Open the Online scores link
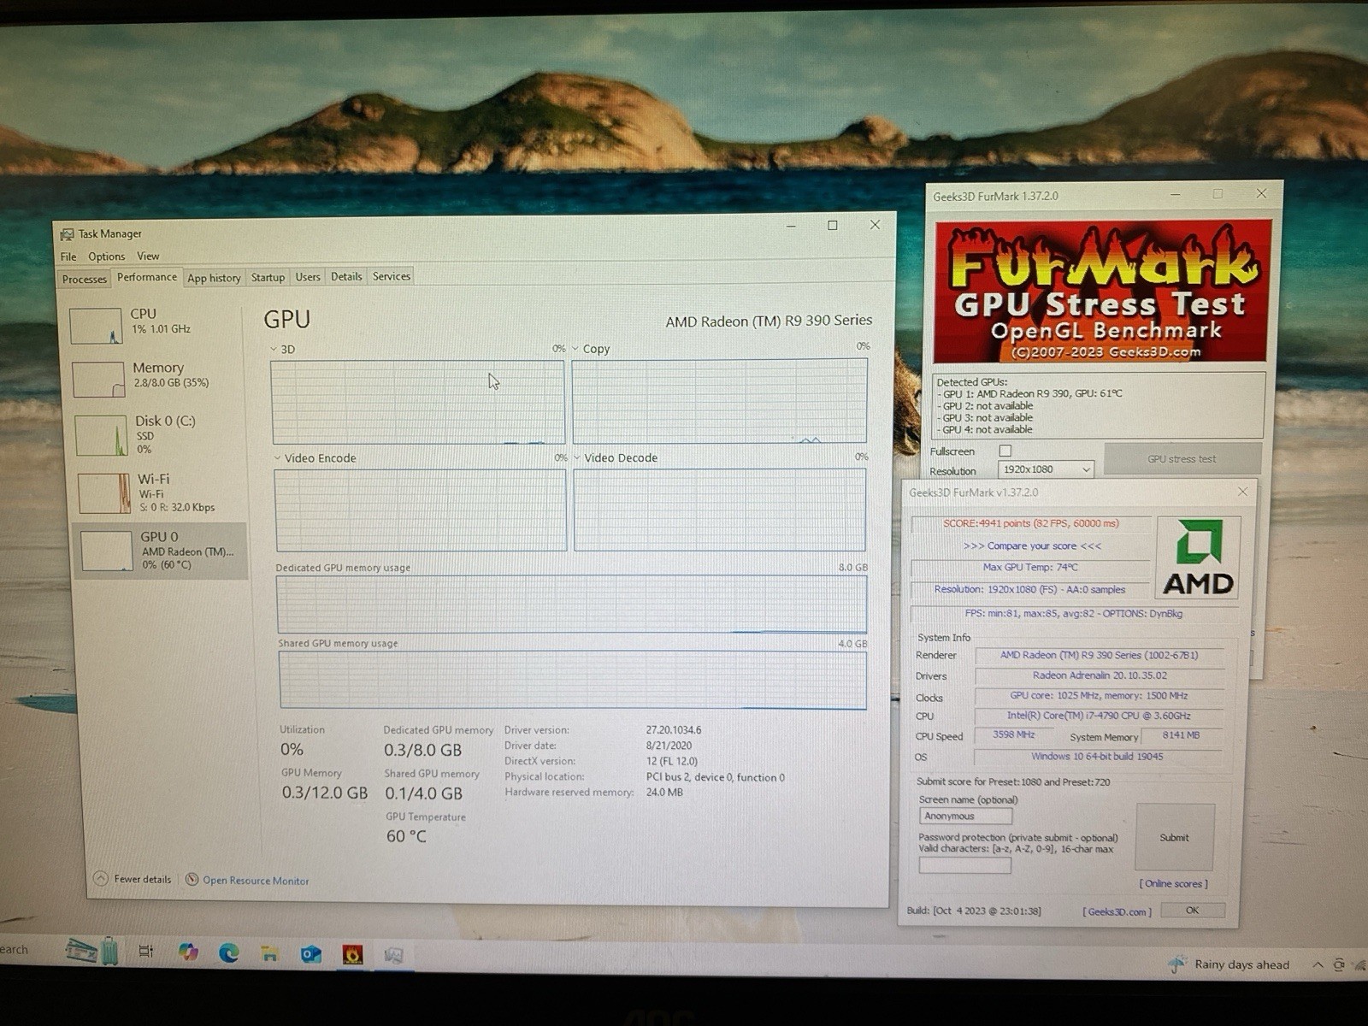1368x1026 pixels. (x=1173, y=884)
